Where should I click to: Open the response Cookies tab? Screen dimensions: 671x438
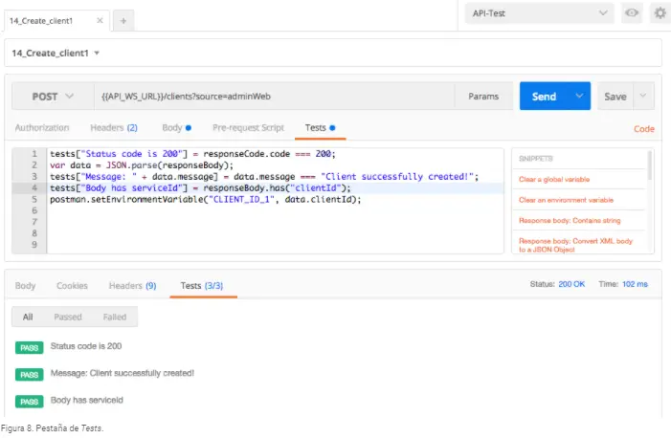72,286
